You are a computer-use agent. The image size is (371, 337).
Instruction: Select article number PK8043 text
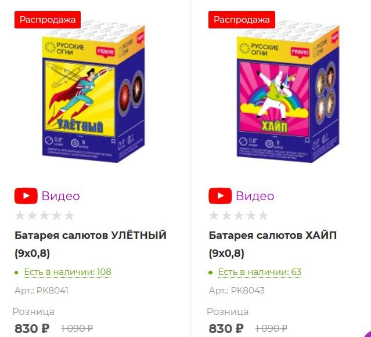point(247,291)
